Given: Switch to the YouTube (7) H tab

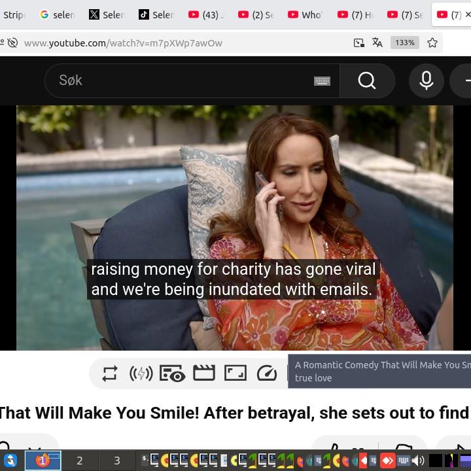Looking at the screenshot, I should click(355, 14).
